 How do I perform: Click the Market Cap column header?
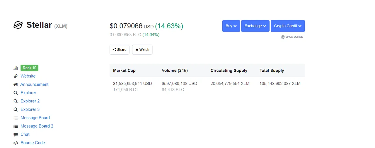pos(124,70)
